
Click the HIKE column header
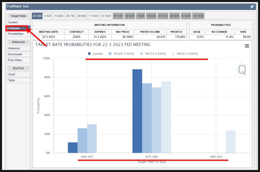[x=243, y=32]
